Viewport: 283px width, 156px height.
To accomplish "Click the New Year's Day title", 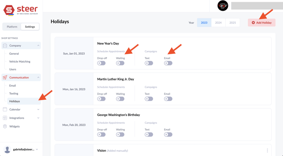I will coord(108,43).
